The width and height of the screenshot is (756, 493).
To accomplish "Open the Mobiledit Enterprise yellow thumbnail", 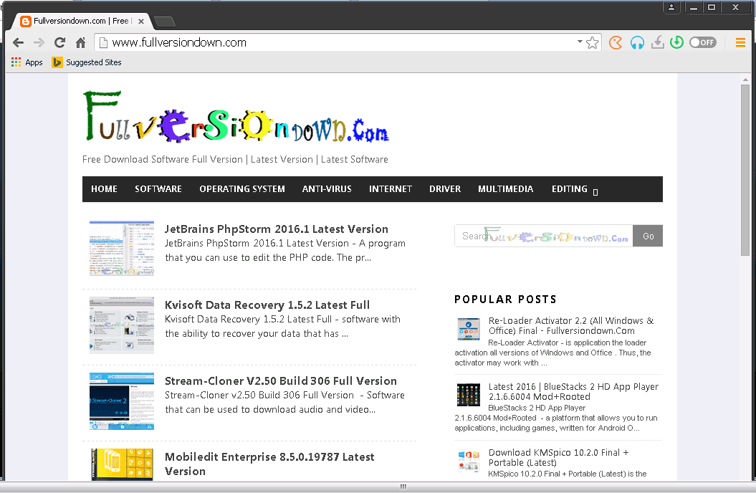I will coord(122,464).
